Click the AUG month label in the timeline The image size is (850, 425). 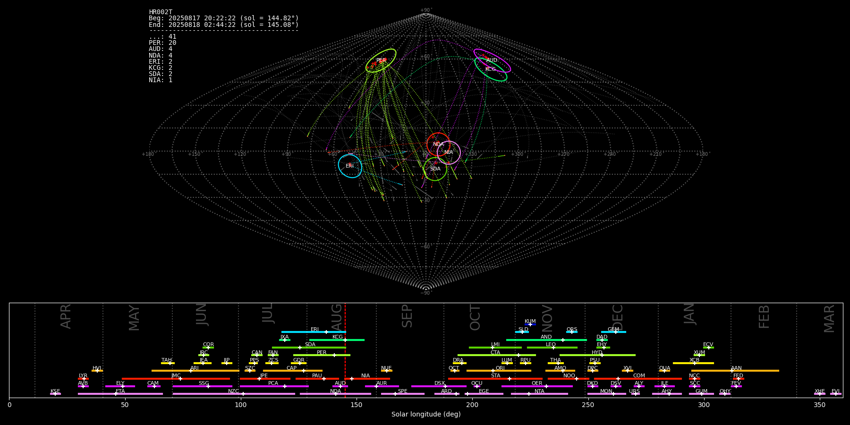pyautogui.click(x=337, y=316)
